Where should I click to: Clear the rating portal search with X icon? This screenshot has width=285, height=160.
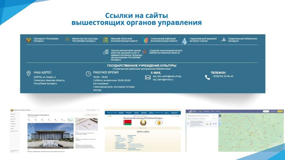[213, 116]
